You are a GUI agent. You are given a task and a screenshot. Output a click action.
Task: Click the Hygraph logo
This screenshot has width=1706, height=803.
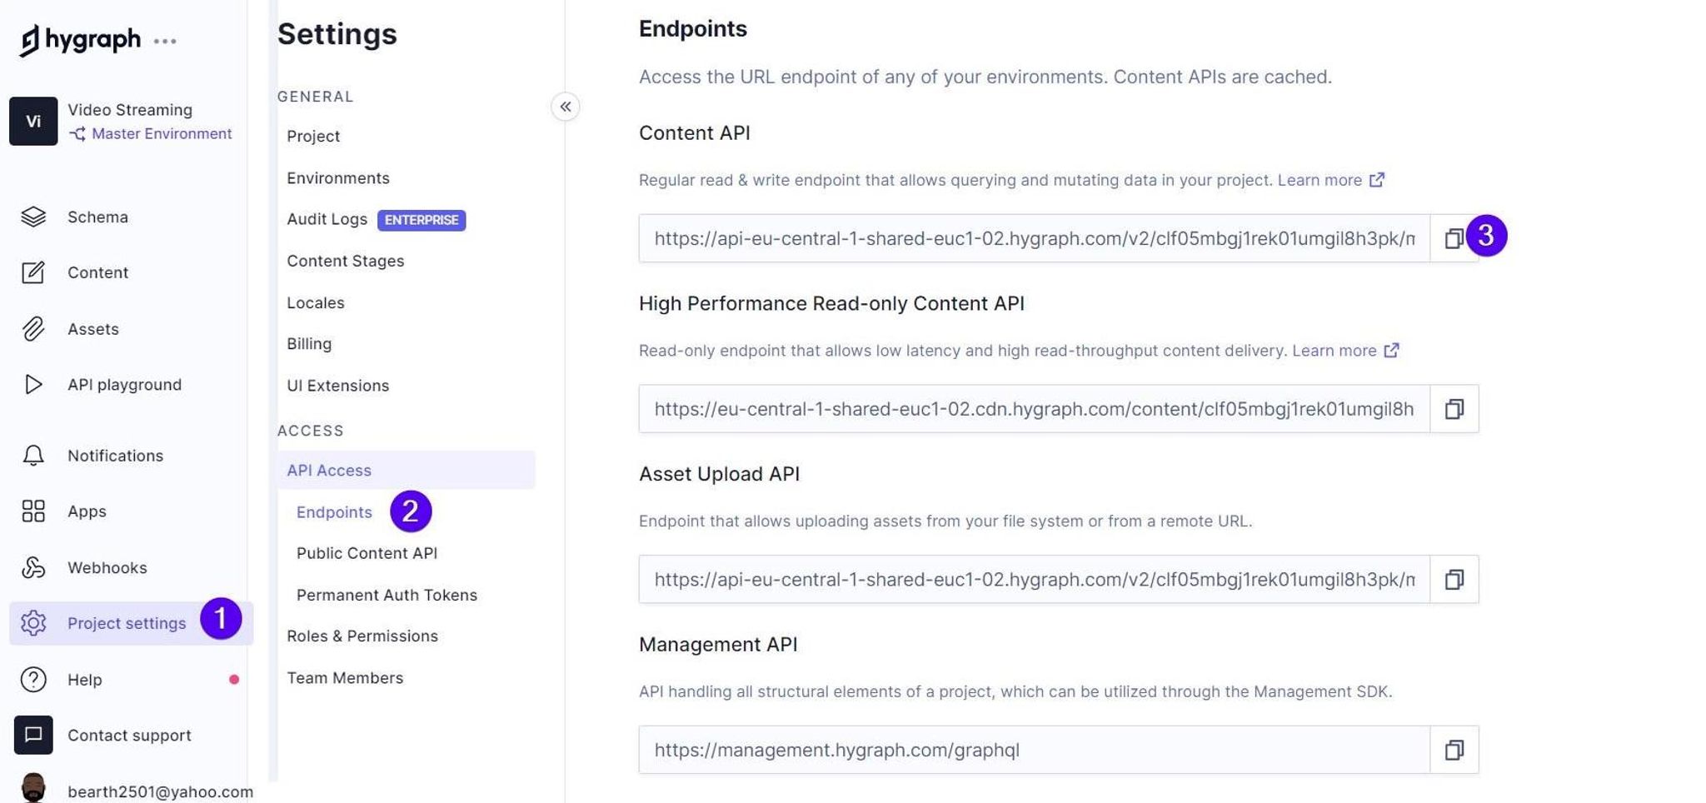coord(80,39)
